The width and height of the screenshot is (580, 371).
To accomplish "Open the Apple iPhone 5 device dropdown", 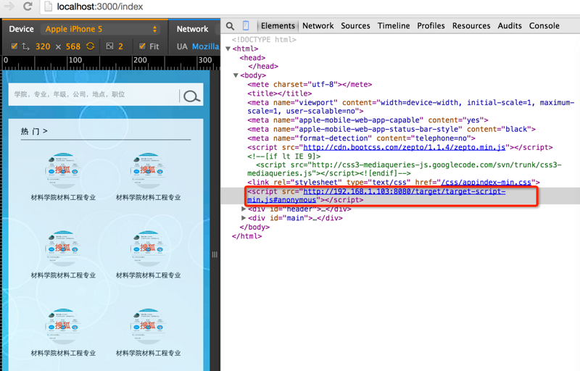I will (x=101, y=29).
